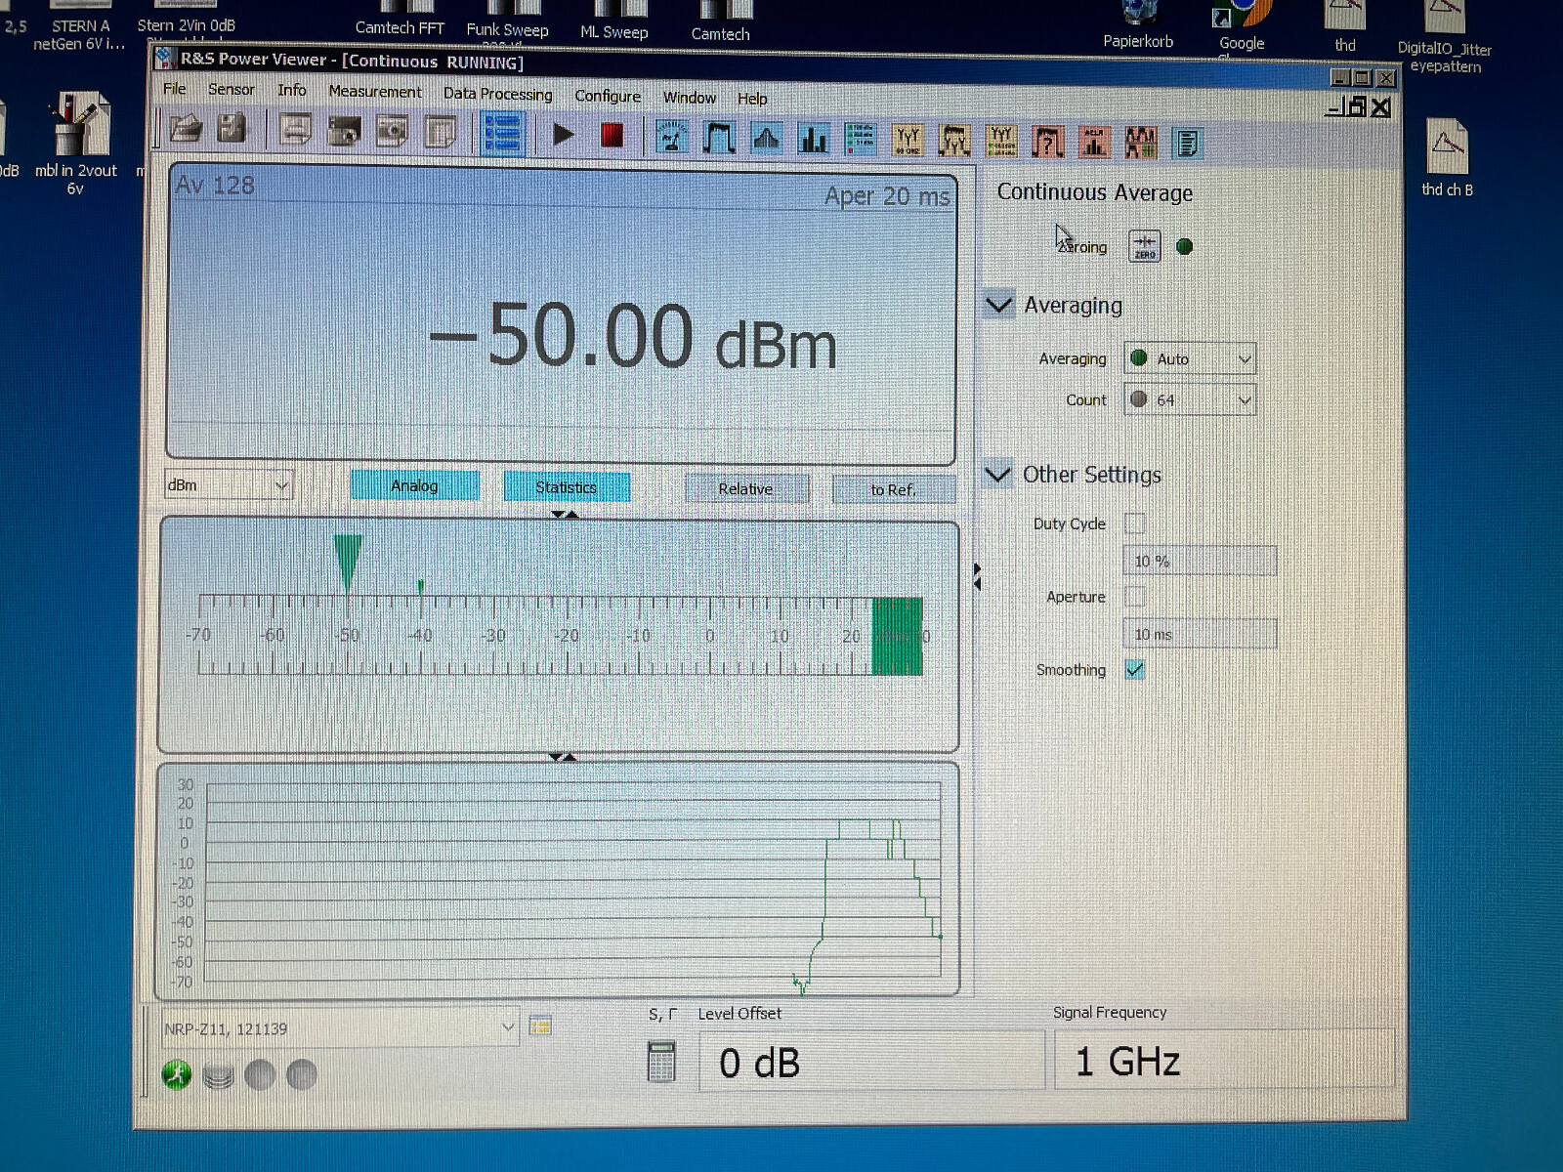Click the Signal Frequency 1 GHz field

tap(1224, 1061)
